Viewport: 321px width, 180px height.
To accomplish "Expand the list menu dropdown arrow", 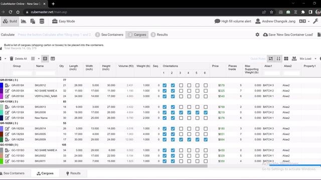I will coord(39,59).
